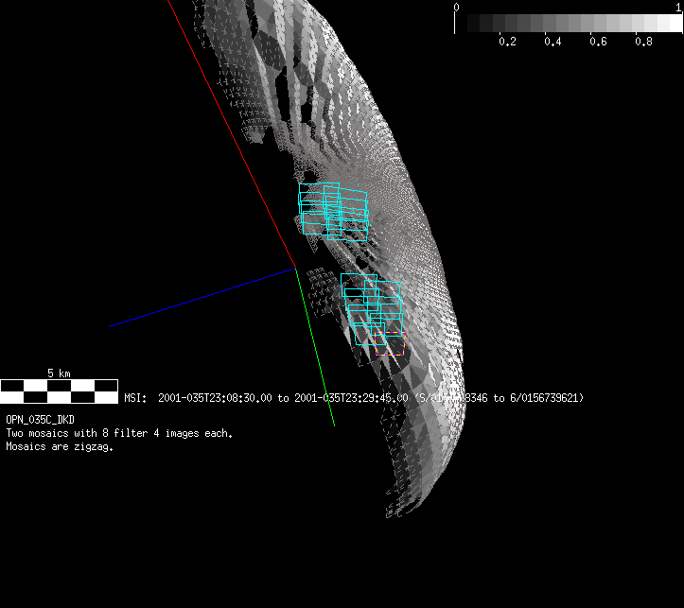Click the '0.4' color bar tick label
Screen dimensions: 684x608
(x=552, y=42)
